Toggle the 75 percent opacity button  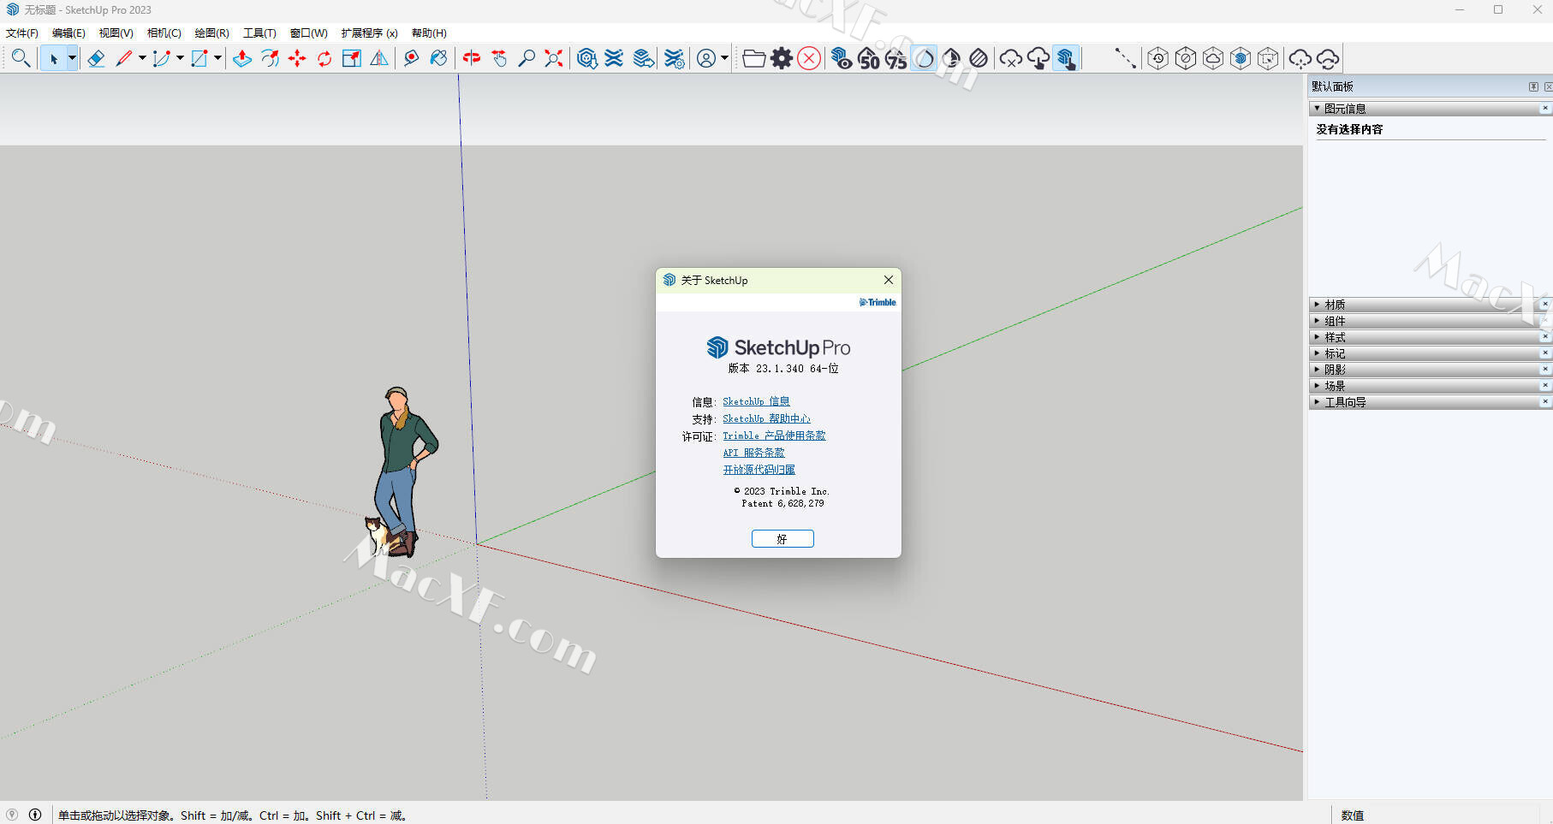tap(896, 58)
